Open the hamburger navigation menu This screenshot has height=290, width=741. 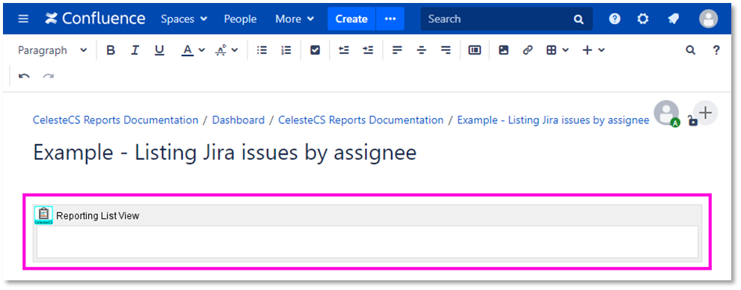click(x=23, y=19)
